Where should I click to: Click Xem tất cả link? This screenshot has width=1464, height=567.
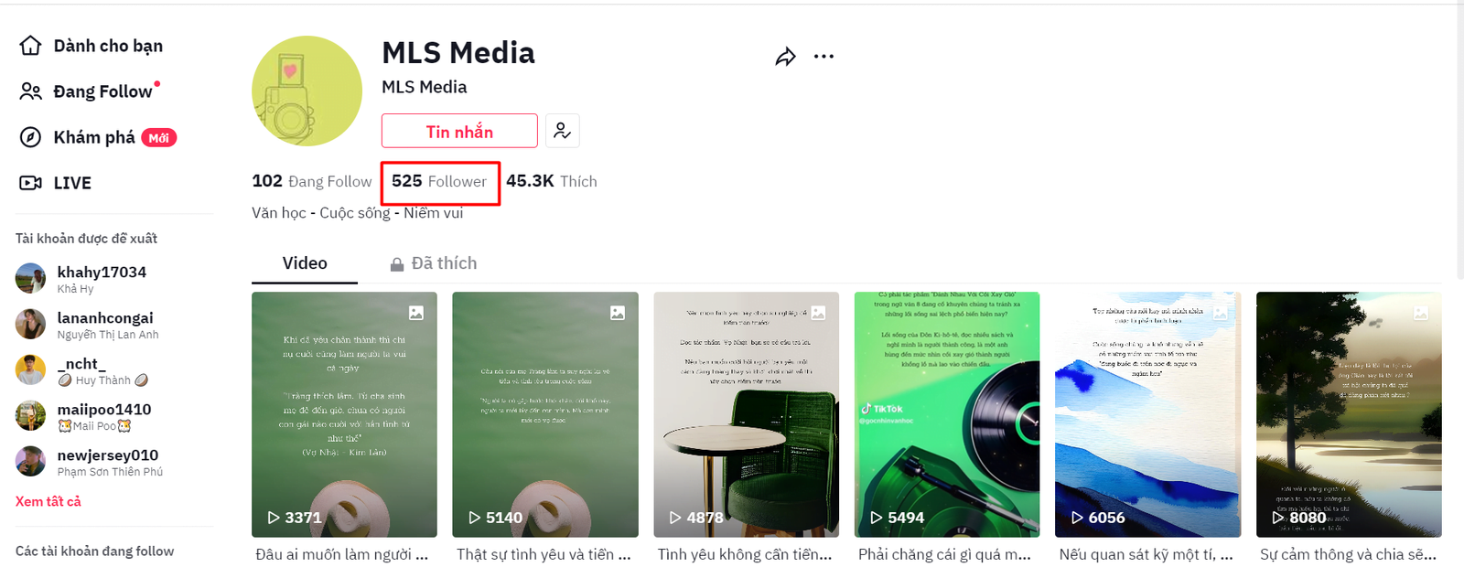(x=48, y=501)
